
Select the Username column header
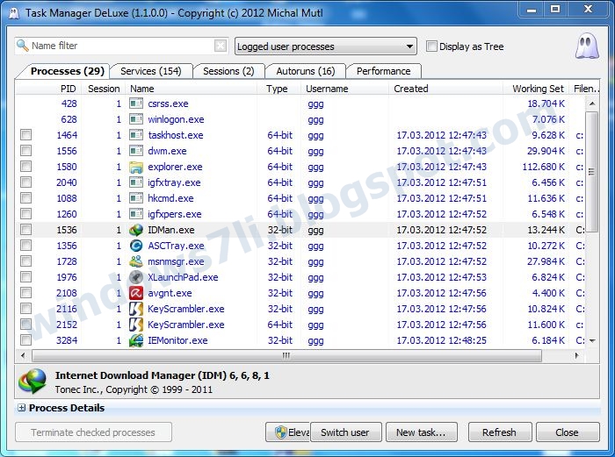pos(327,89)
